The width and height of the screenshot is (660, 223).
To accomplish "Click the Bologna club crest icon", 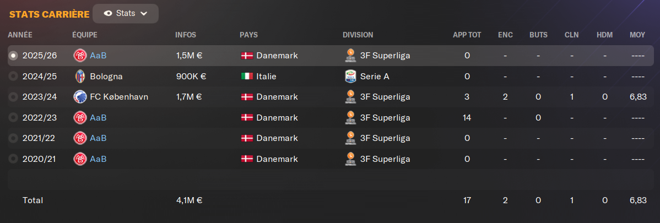I will coord(79,77).
